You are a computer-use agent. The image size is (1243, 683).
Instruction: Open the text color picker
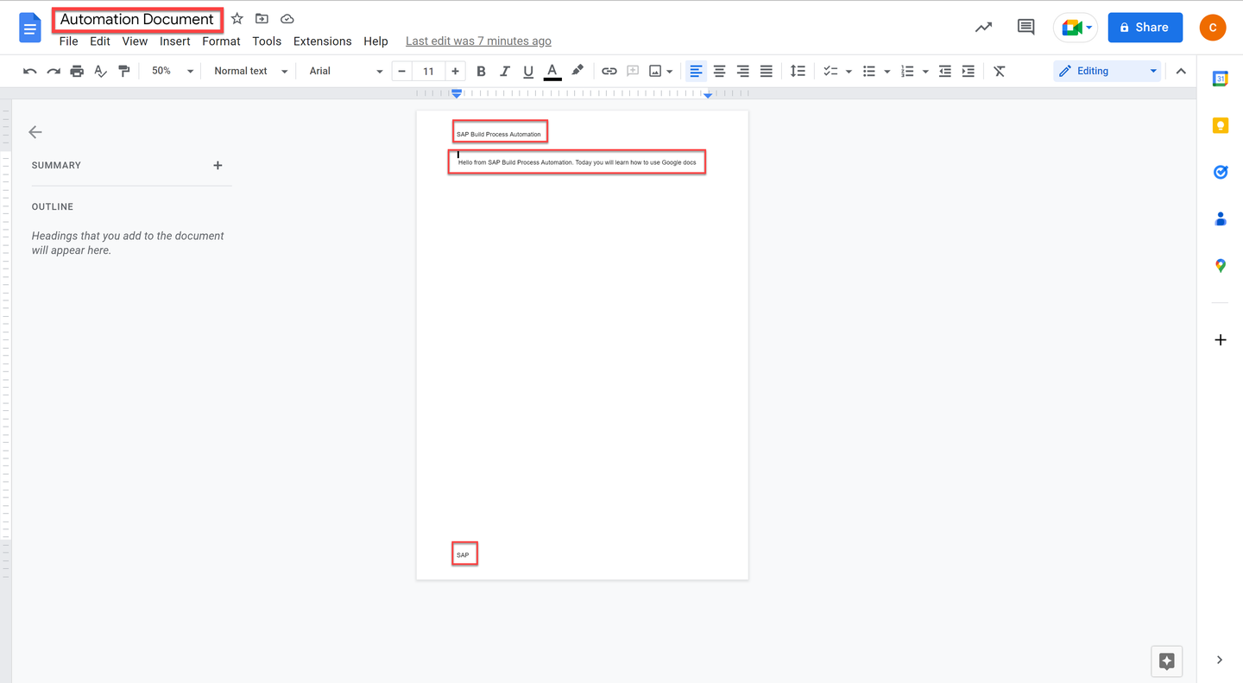click(x=552, y=71)
